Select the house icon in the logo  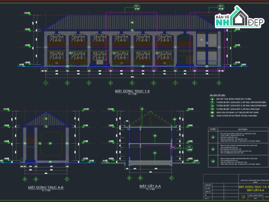tap(239, 16)
